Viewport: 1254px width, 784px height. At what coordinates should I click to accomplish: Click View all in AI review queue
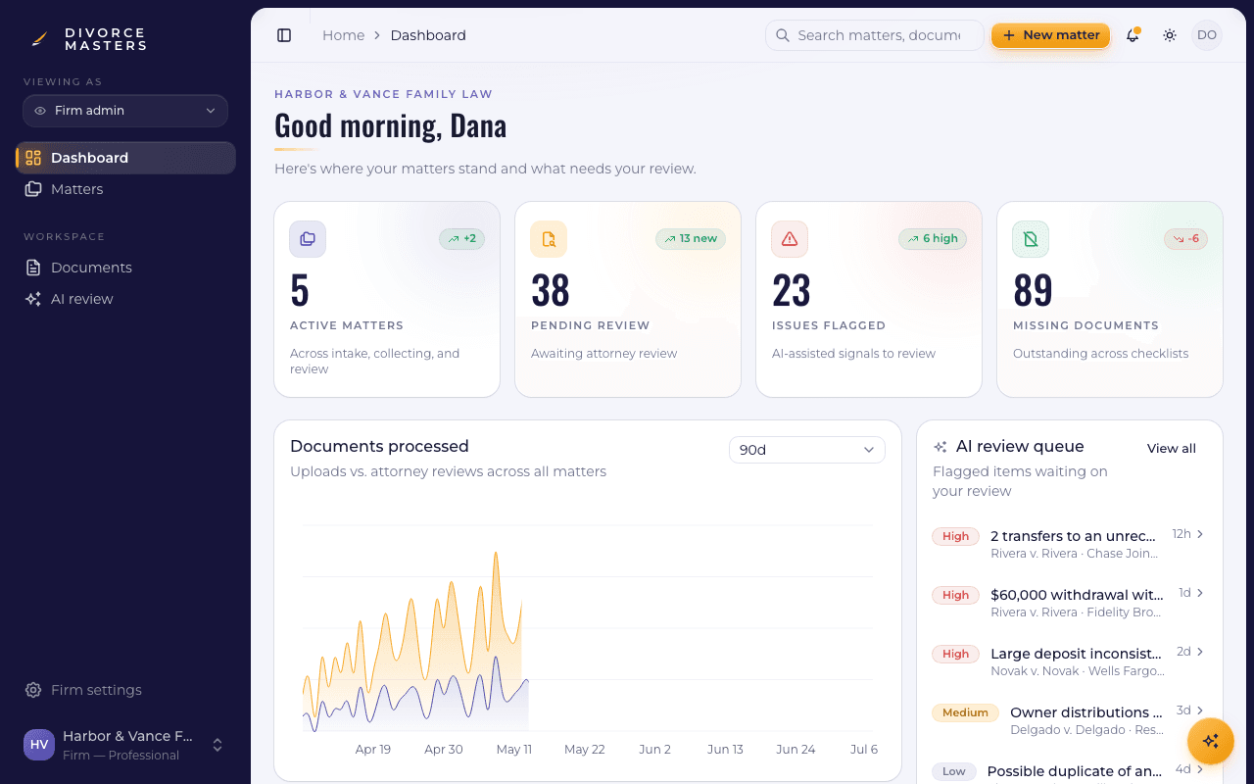[1172, 449]
